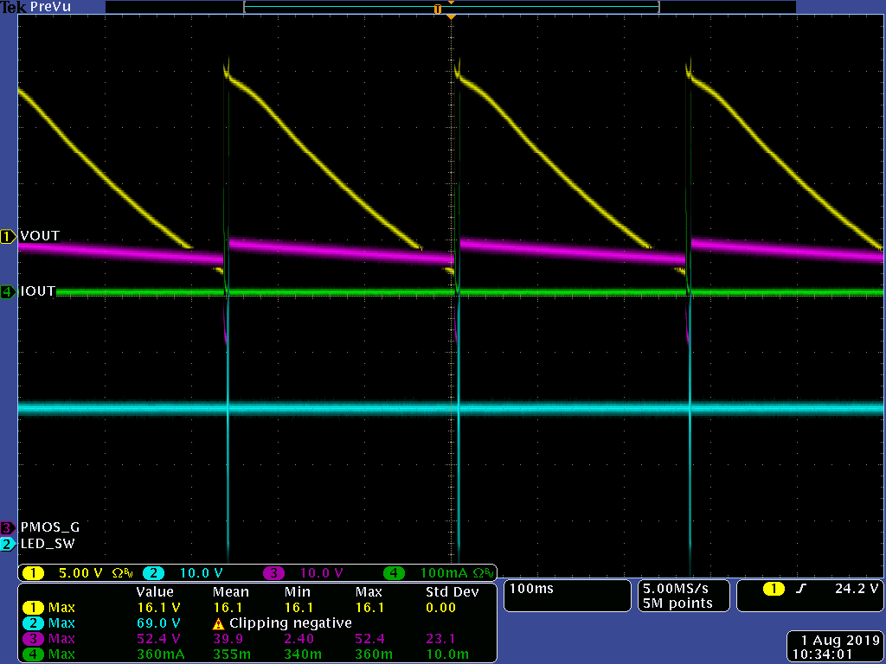Click the record-view position indicator in overview bar

click(437, 9)
